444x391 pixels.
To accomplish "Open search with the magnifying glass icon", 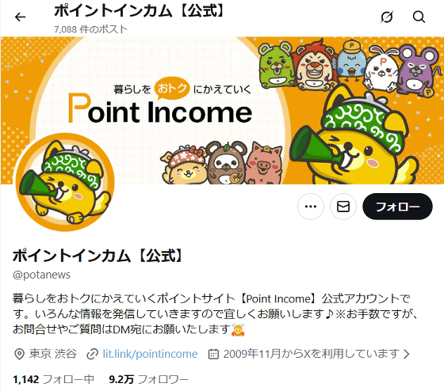I will [419, 17].
